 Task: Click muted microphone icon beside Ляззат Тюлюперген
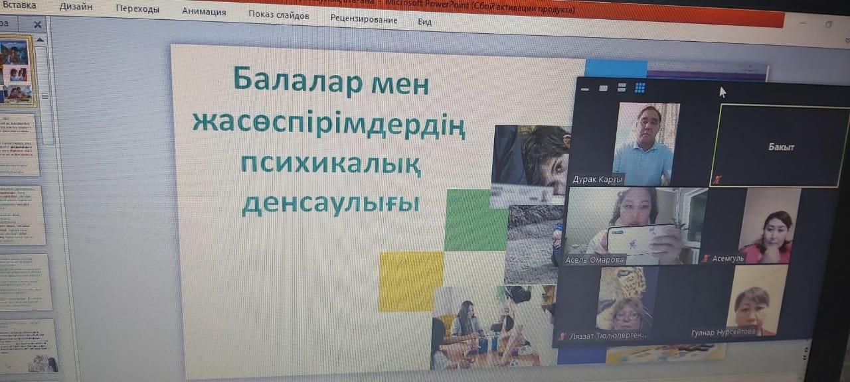coord(562,336)
